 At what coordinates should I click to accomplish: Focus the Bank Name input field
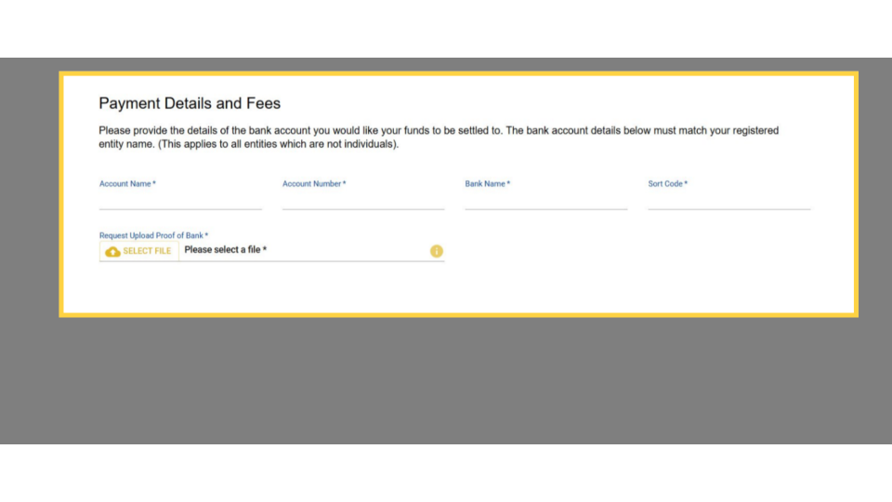point(546,201)
